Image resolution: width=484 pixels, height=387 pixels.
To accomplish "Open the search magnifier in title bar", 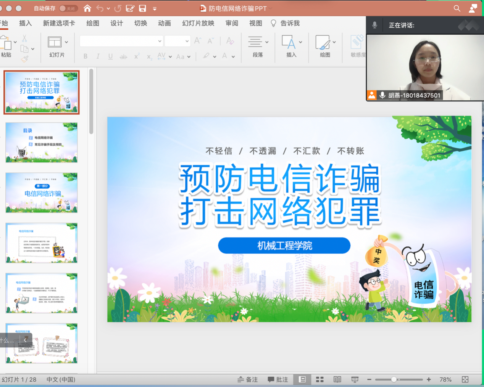I will tap(457, 8).
